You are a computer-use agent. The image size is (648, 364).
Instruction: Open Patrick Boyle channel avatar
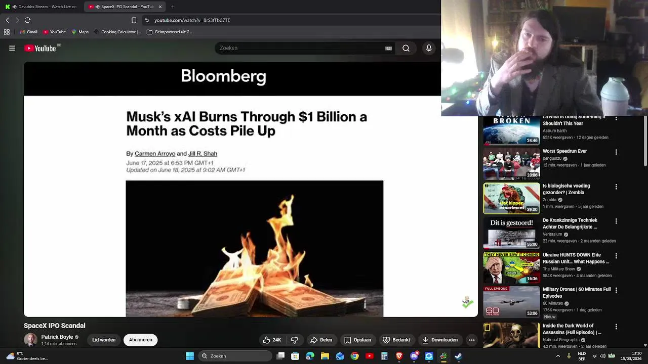[x=30, y=340]
